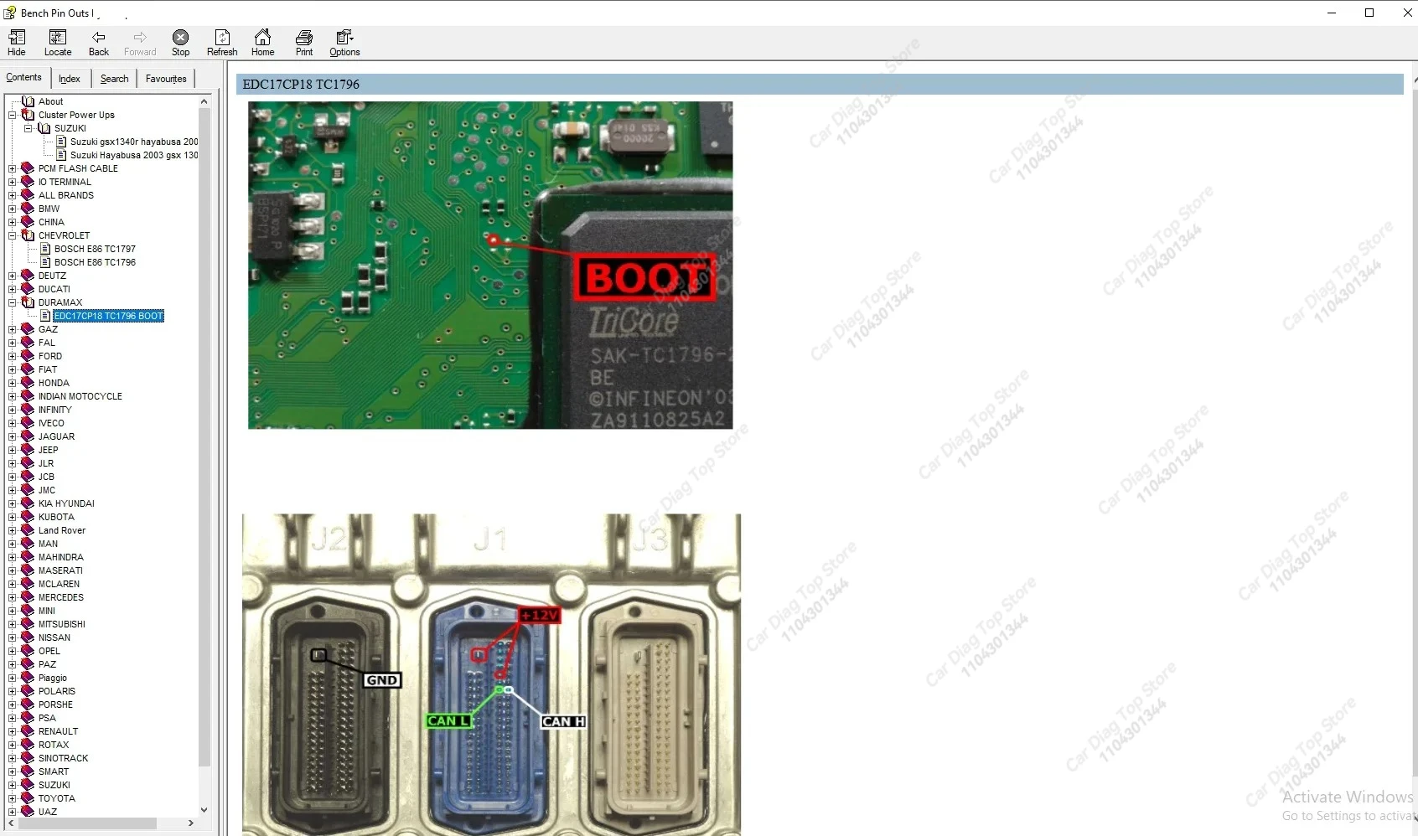
Task: Click the down arrow of the vertical scrollbar
Action: pos(204,810)
